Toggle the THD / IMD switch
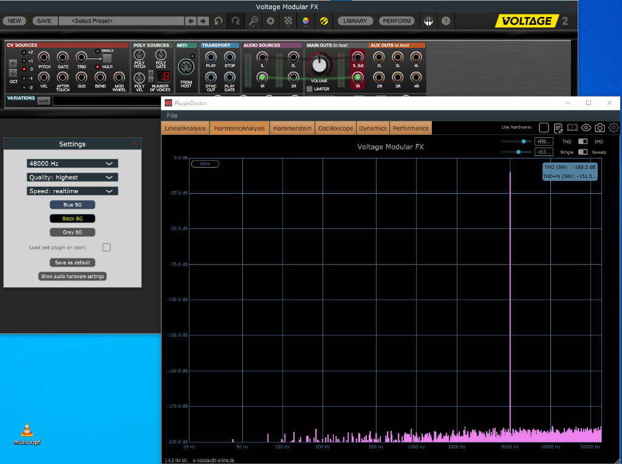Image resolution: width=622 pixels, height=464 pixels. tap(583, 142)
